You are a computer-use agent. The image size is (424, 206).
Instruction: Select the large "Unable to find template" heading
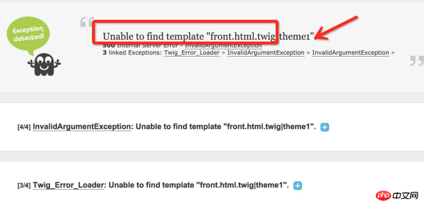click(209, 36)
